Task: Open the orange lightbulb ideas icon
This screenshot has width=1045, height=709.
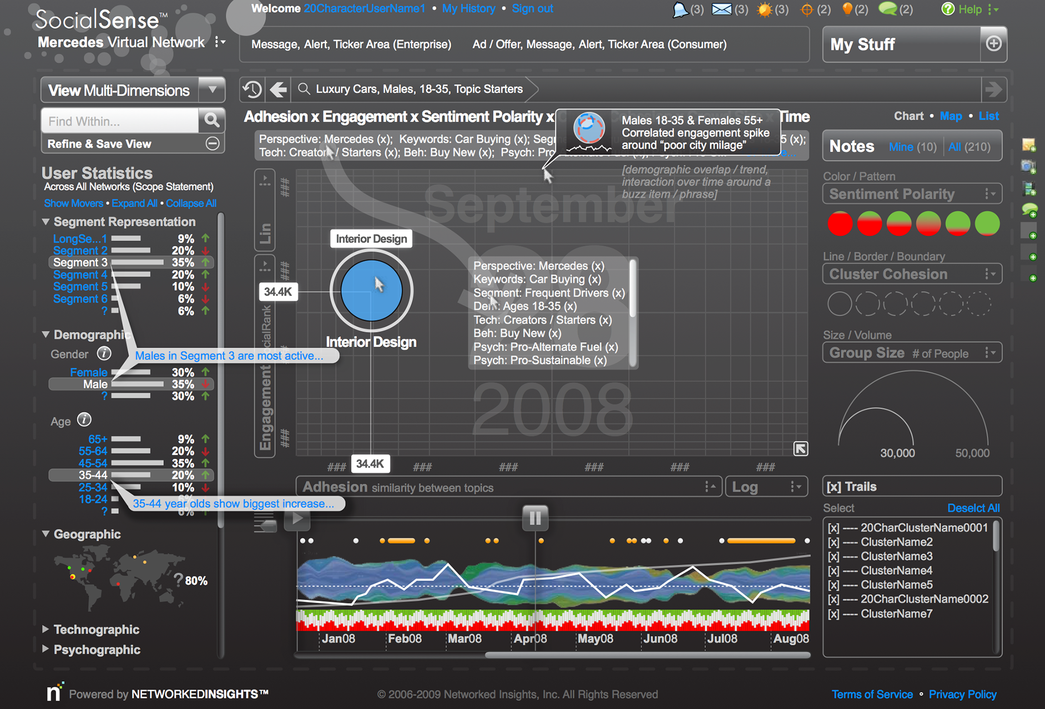Action: 847,9
